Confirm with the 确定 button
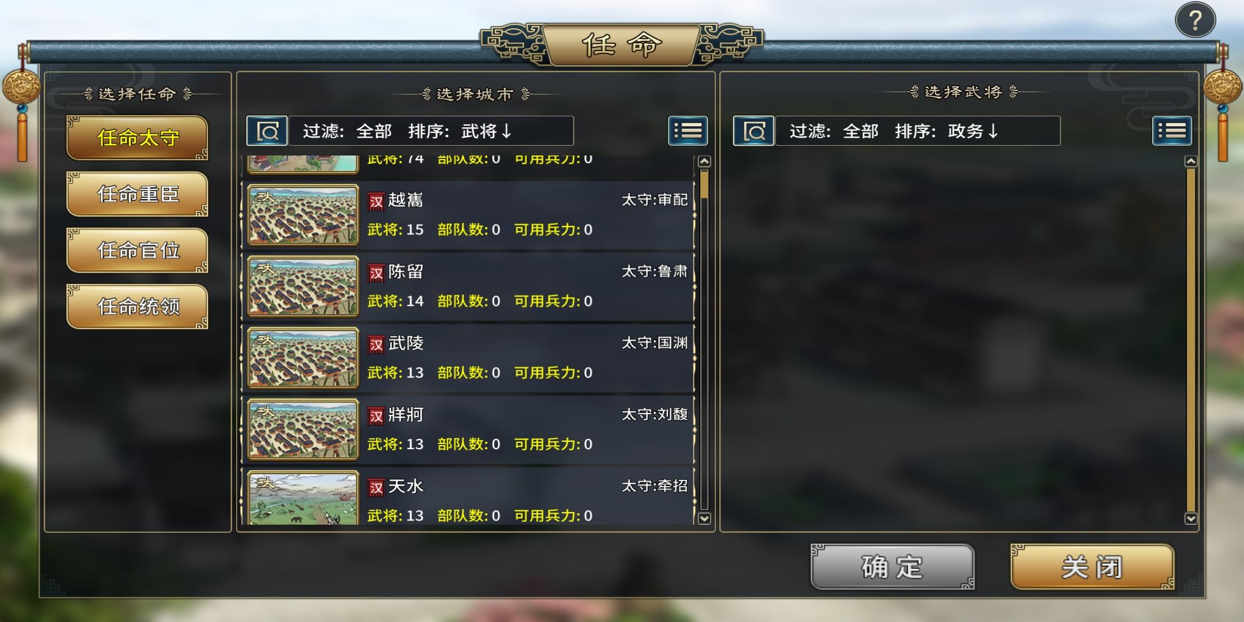Screen dimensions: 1244x622 pyautogui.click(x=893, y=567)
